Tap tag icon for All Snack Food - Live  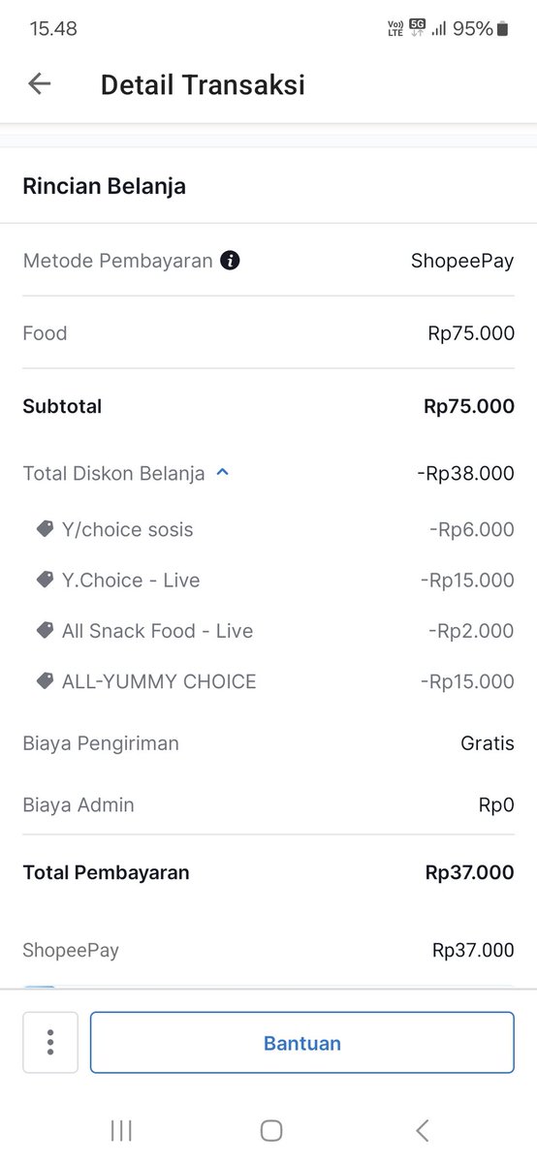coord(45,630)
